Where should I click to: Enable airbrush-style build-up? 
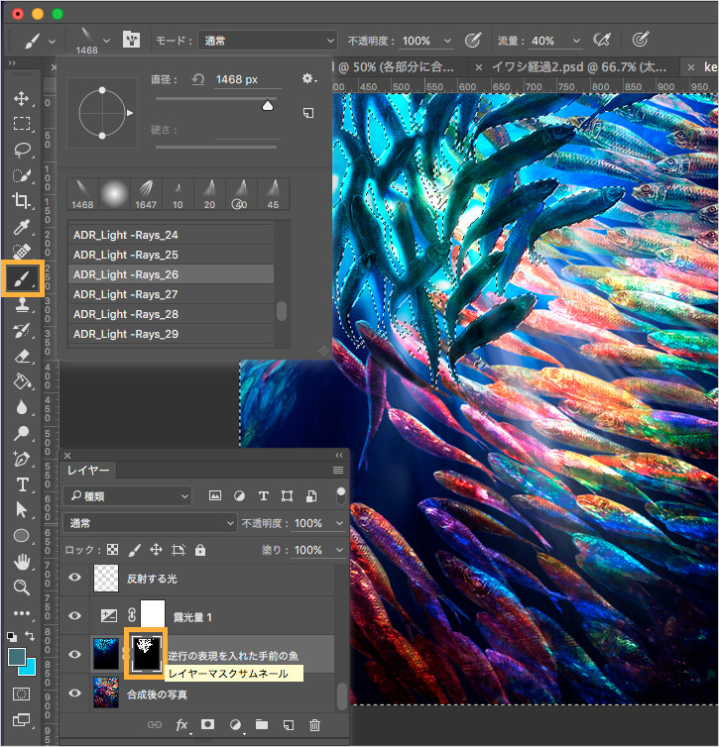[602, 40]
